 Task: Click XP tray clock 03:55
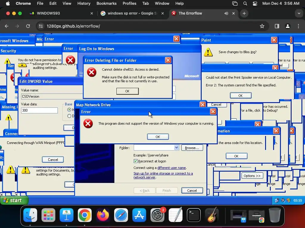[x=298, y=200]
